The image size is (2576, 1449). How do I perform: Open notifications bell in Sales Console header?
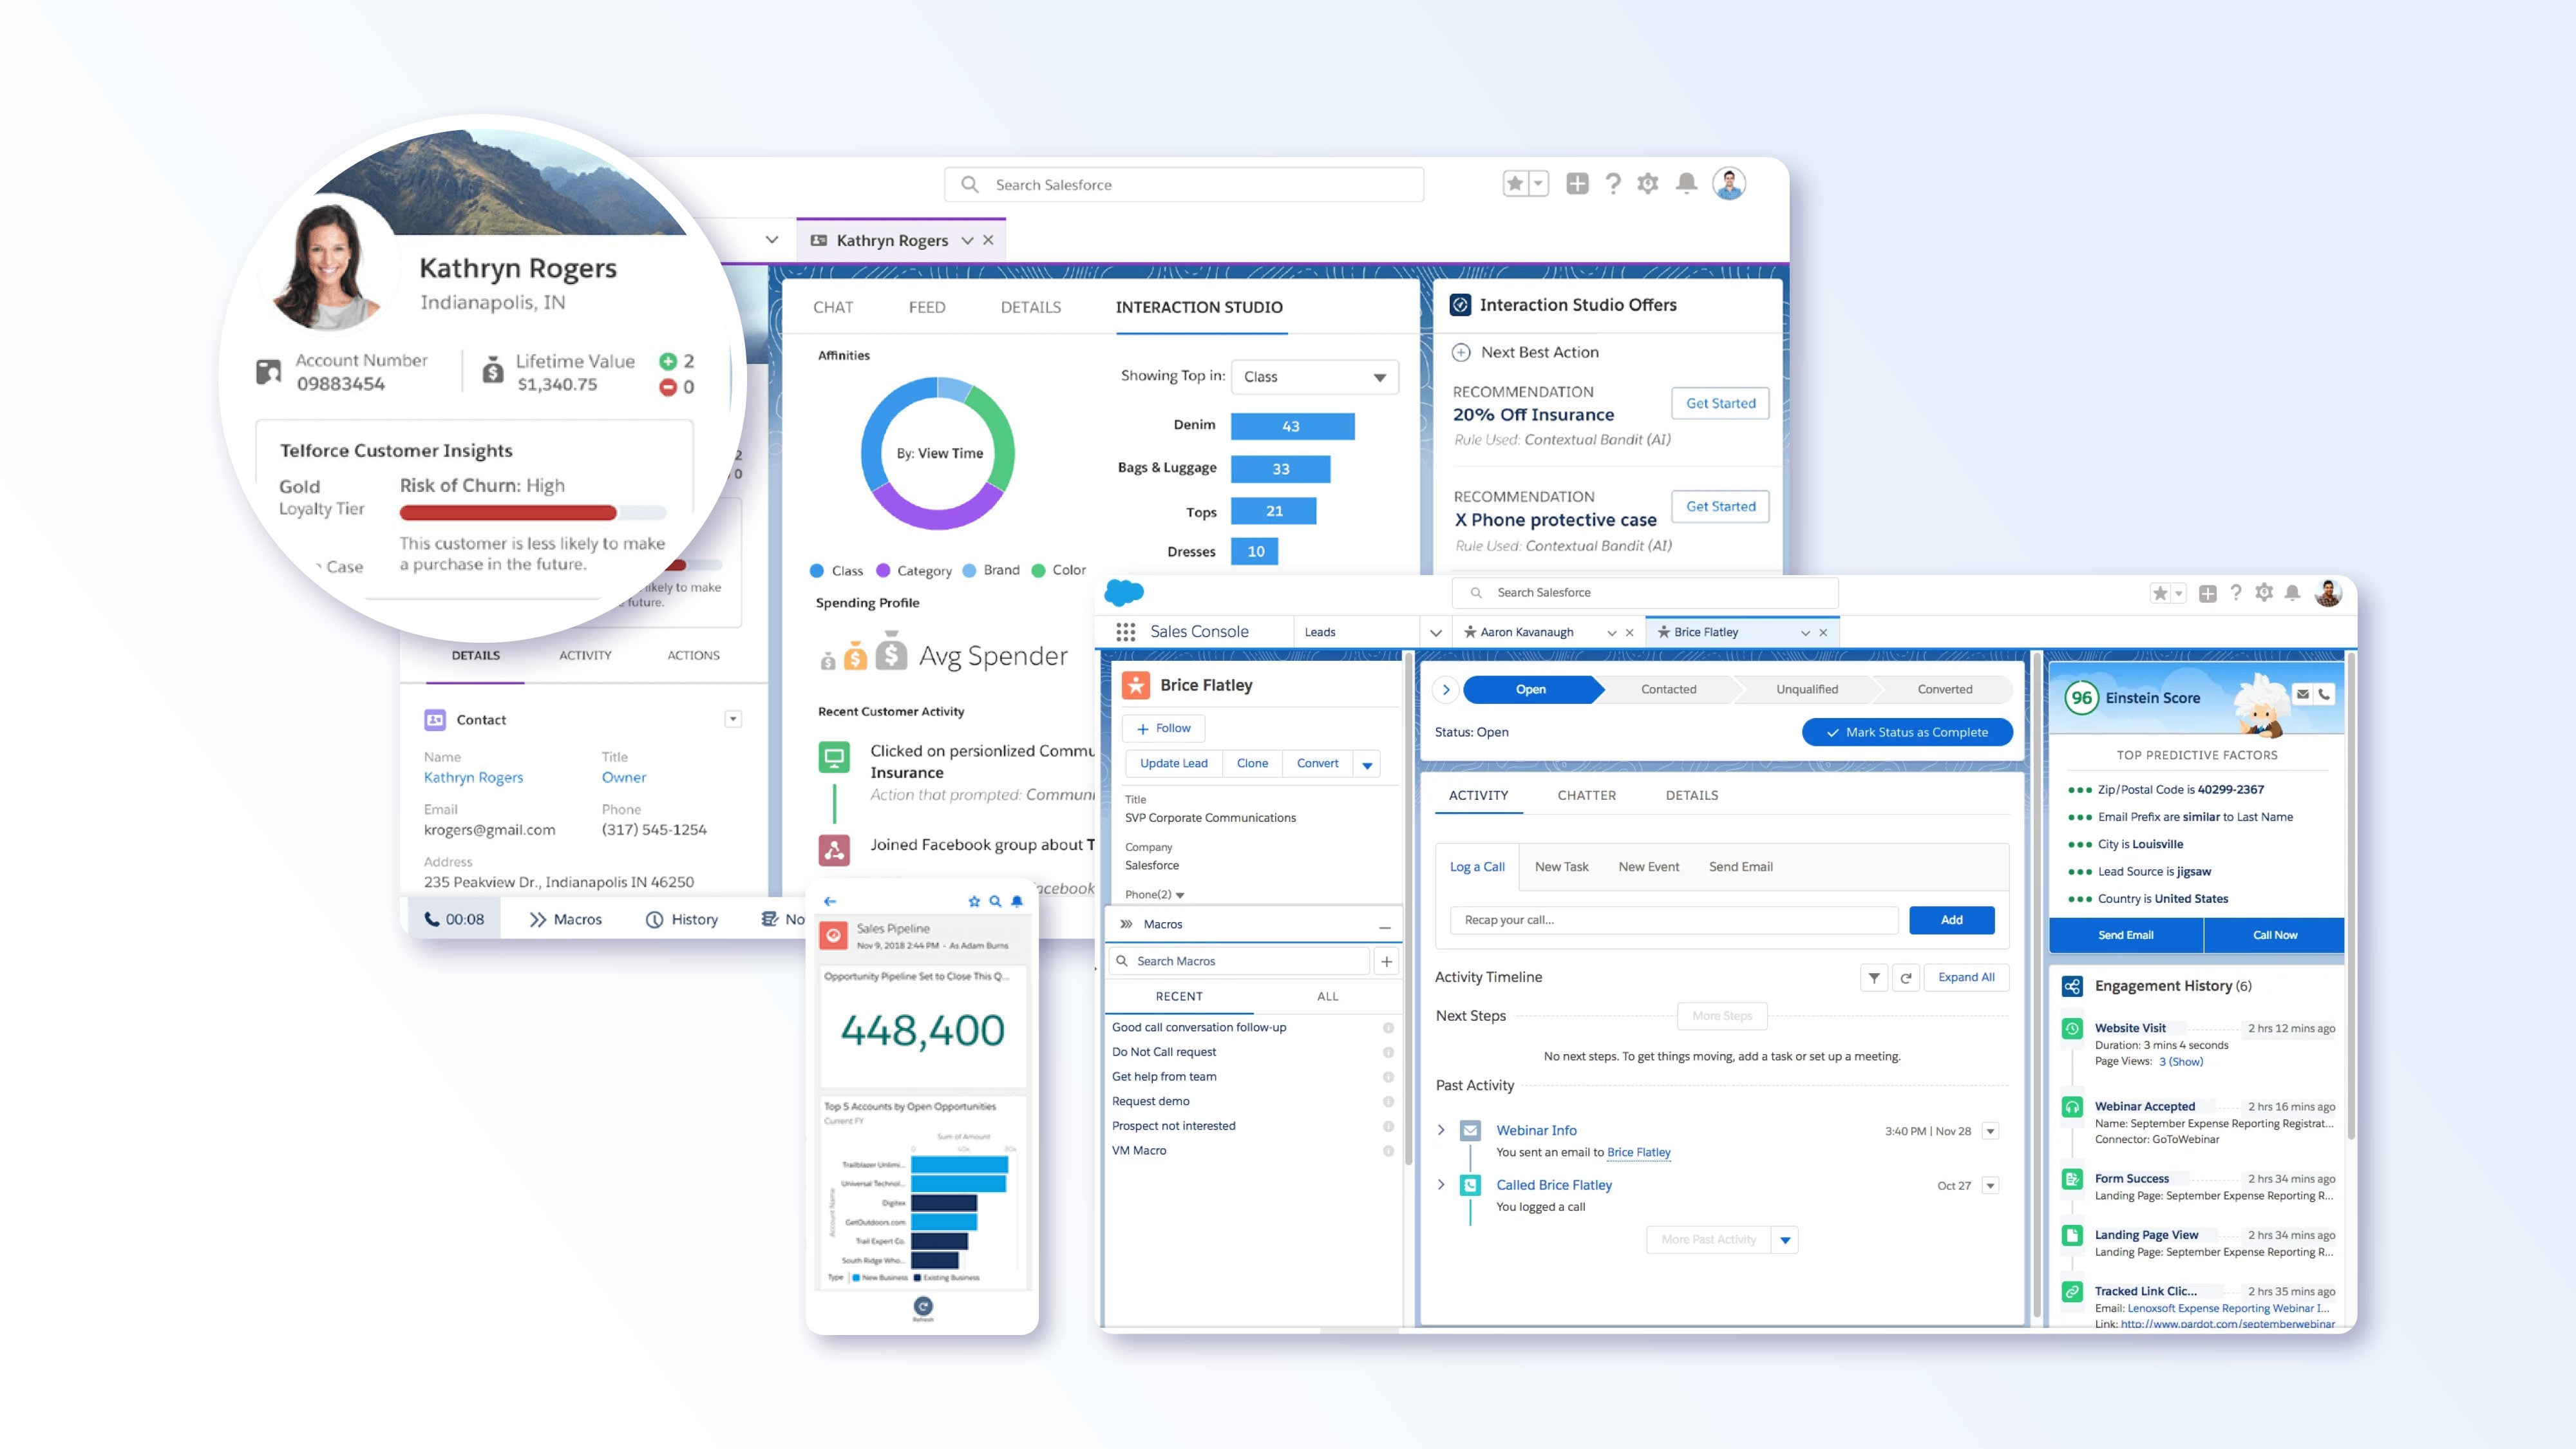2292,593
